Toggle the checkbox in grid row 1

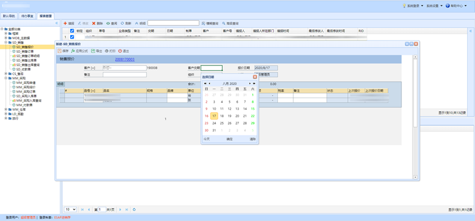pyautogui.click(x=72, y=37)
